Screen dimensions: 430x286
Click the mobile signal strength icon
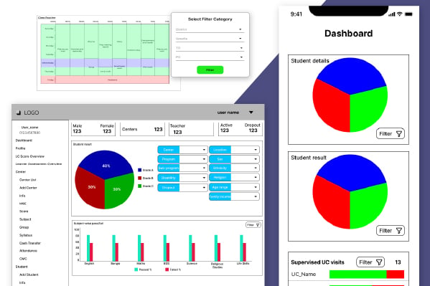click(x=392, y=14)
